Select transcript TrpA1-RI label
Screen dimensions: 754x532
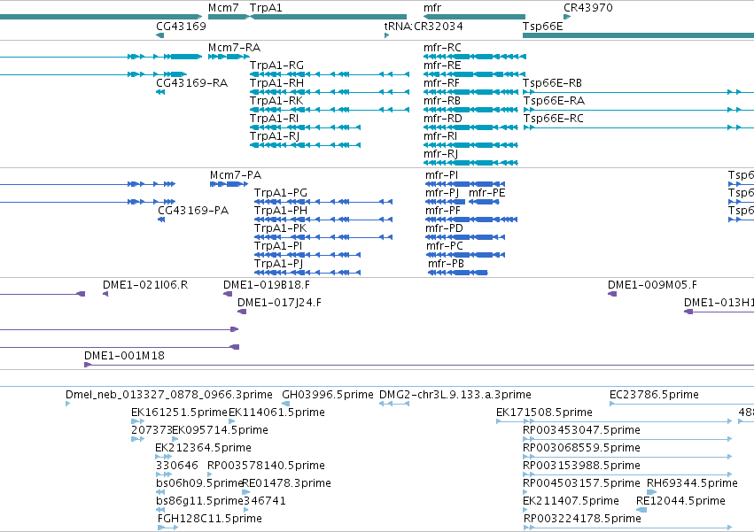click(274, 119)
